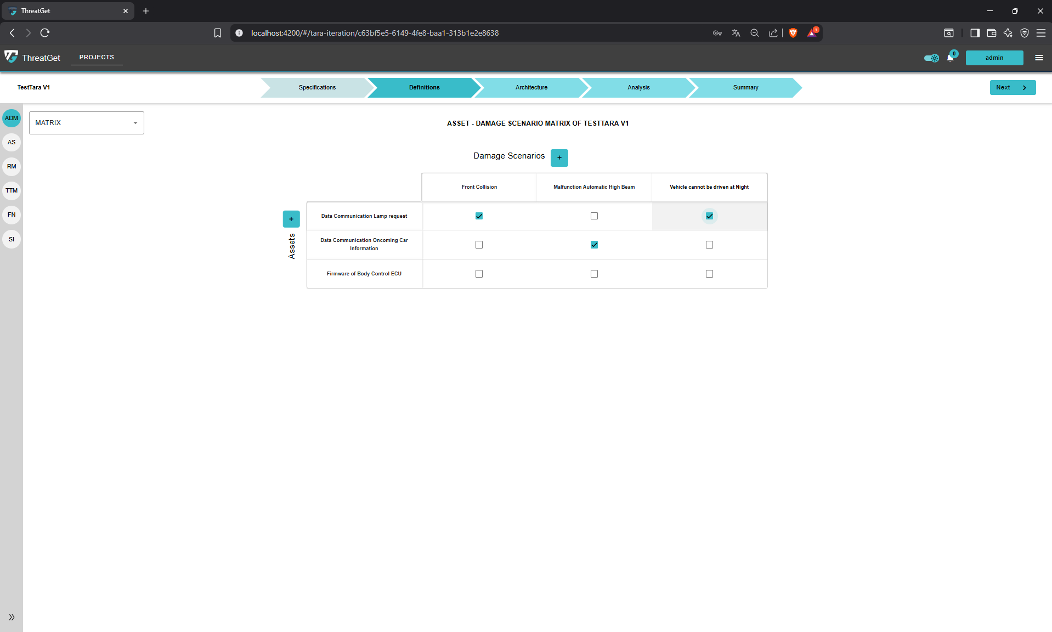Screen dimensions: 1052x632
Task: Click the Next button
Action: click(1012, 87)
